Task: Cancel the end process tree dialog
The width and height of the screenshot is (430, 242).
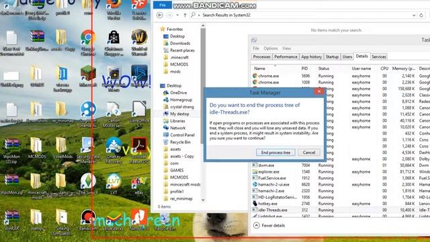Action: point(309,153)
